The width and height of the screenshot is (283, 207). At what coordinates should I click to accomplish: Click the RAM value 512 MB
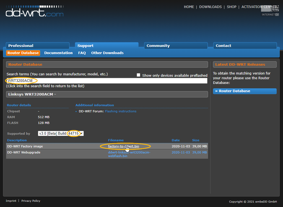[x=44, y=117]
